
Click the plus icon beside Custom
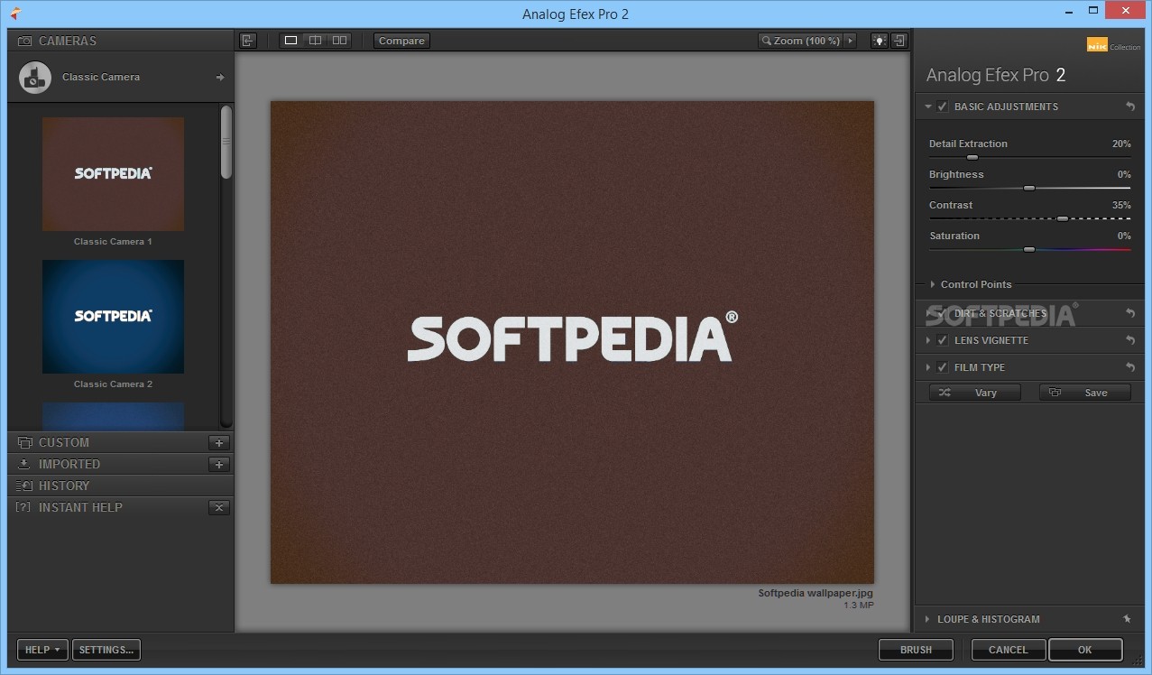coord(219,442)
